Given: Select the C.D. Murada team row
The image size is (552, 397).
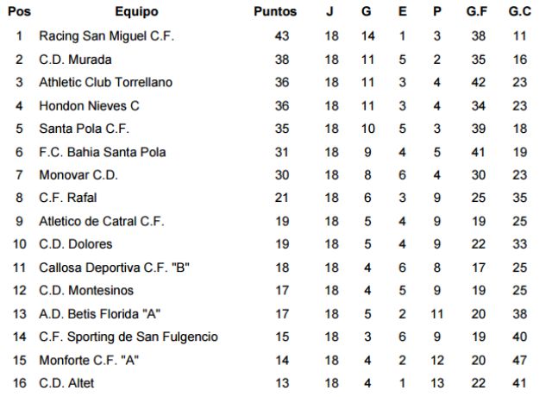Looking at the screenshot, I should point(76,60).
